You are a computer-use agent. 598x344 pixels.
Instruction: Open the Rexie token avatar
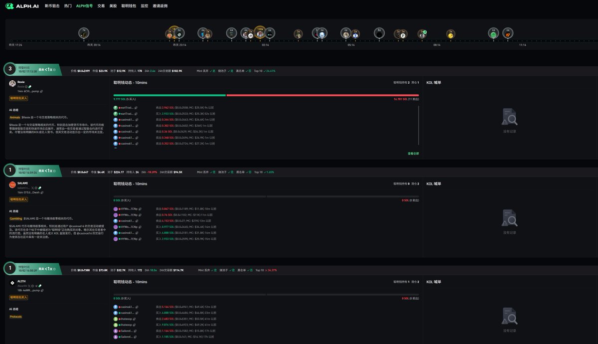point(12,83)
